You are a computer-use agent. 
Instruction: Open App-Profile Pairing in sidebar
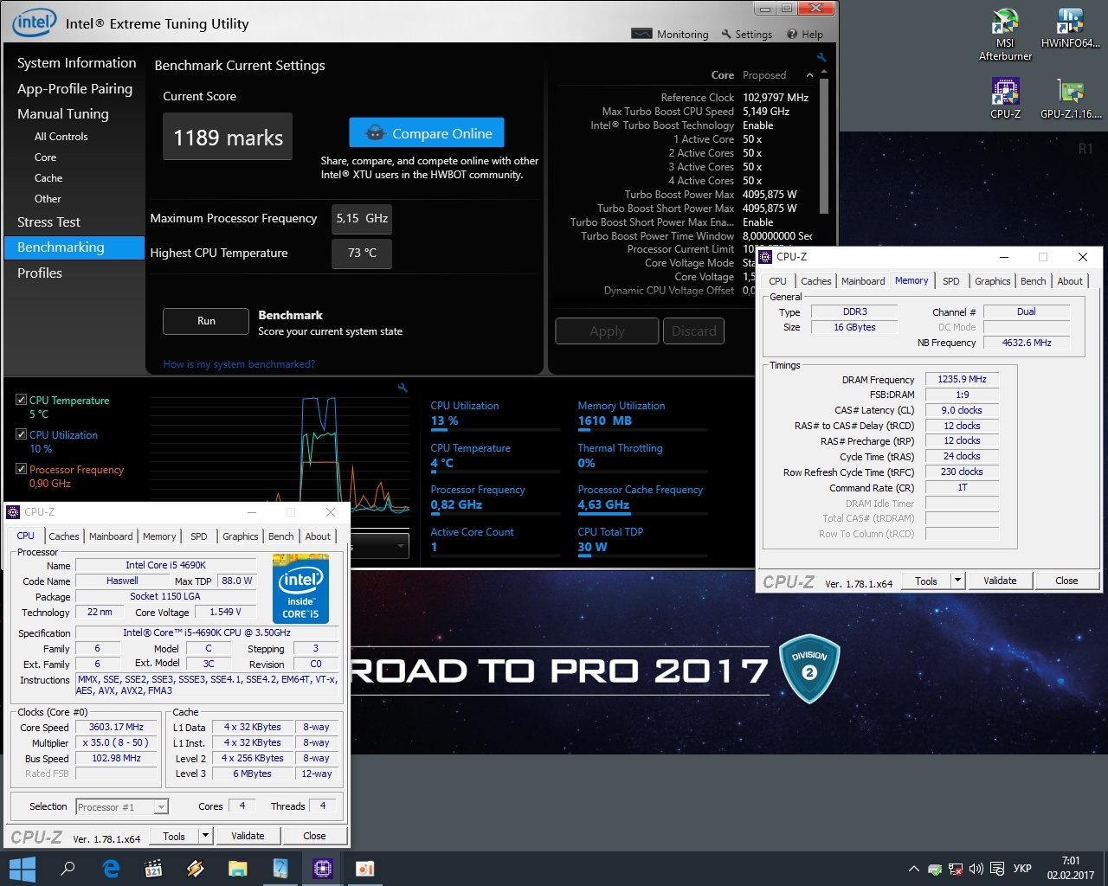tap(74, 88)
